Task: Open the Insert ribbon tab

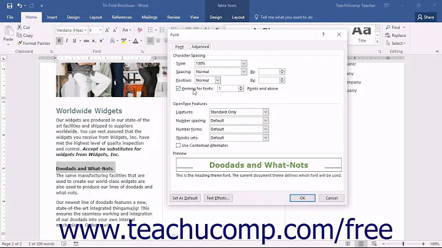Action: coord(52,17)
